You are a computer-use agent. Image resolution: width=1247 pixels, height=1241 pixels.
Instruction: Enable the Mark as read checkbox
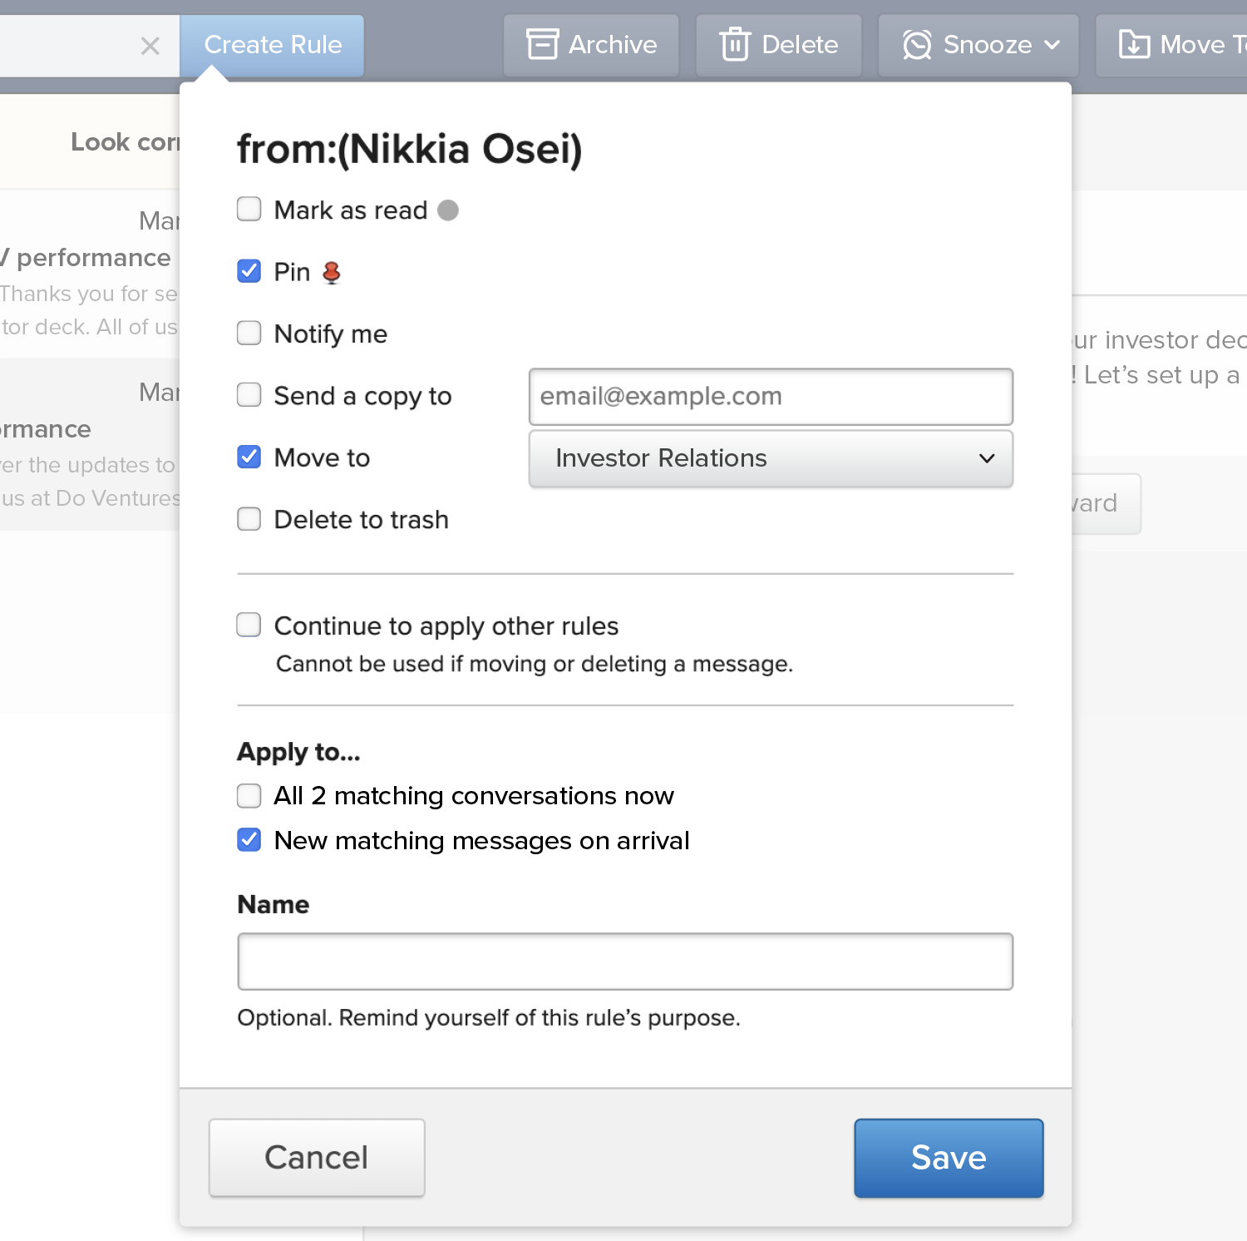click(x=249, y=209)
